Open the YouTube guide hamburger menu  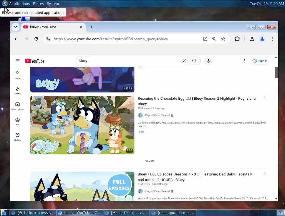(18, 61)
